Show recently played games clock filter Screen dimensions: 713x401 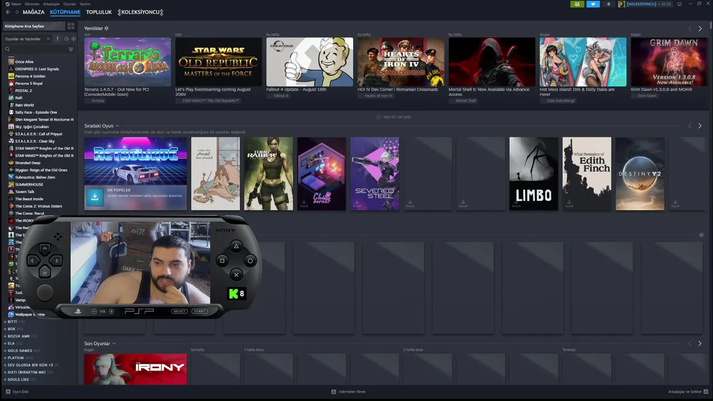66,39
